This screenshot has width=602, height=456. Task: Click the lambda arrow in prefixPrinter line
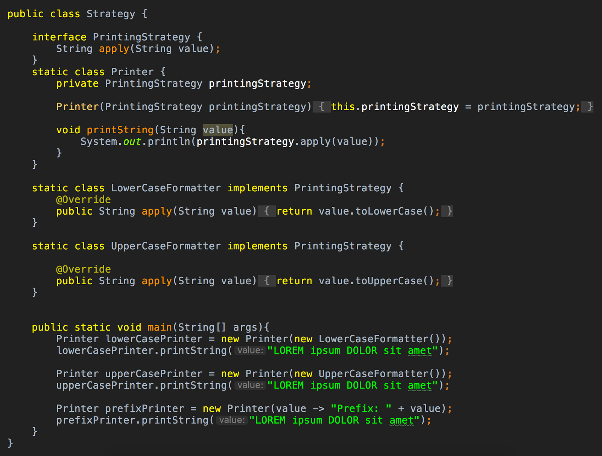[x=318, y=409]
